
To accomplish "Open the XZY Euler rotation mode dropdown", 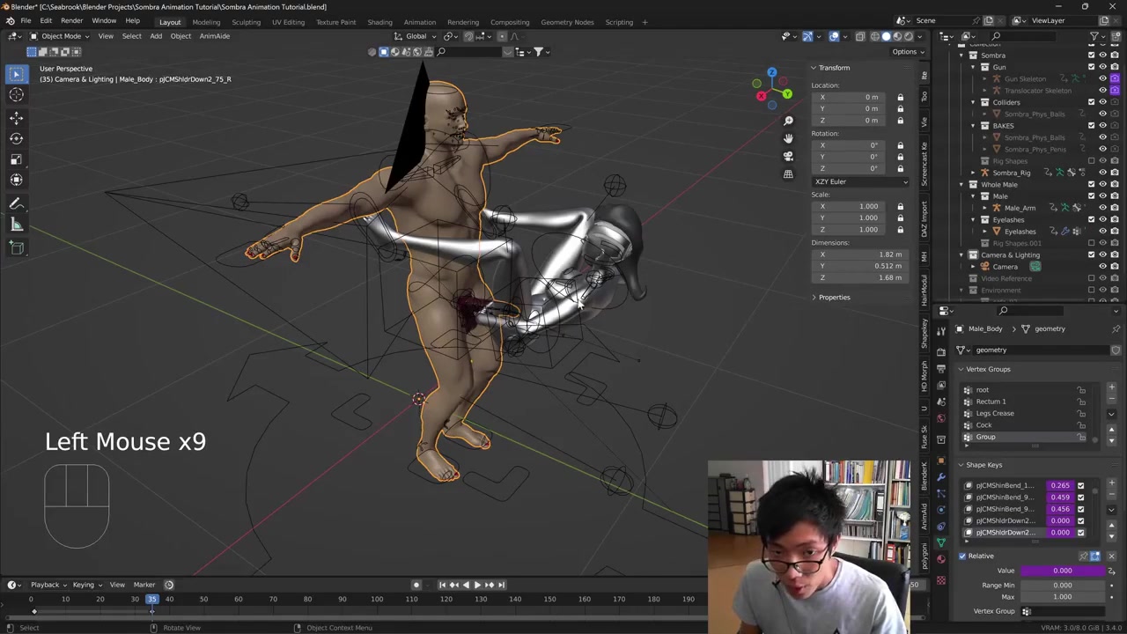I will click(x=860, y=181).
